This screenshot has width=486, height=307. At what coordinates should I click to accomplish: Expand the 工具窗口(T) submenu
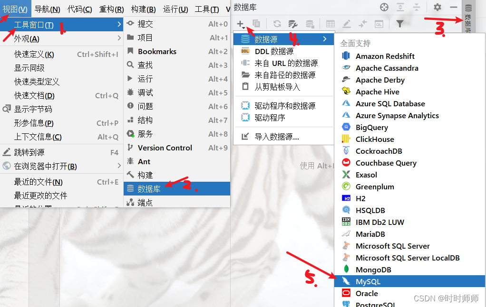62,24
